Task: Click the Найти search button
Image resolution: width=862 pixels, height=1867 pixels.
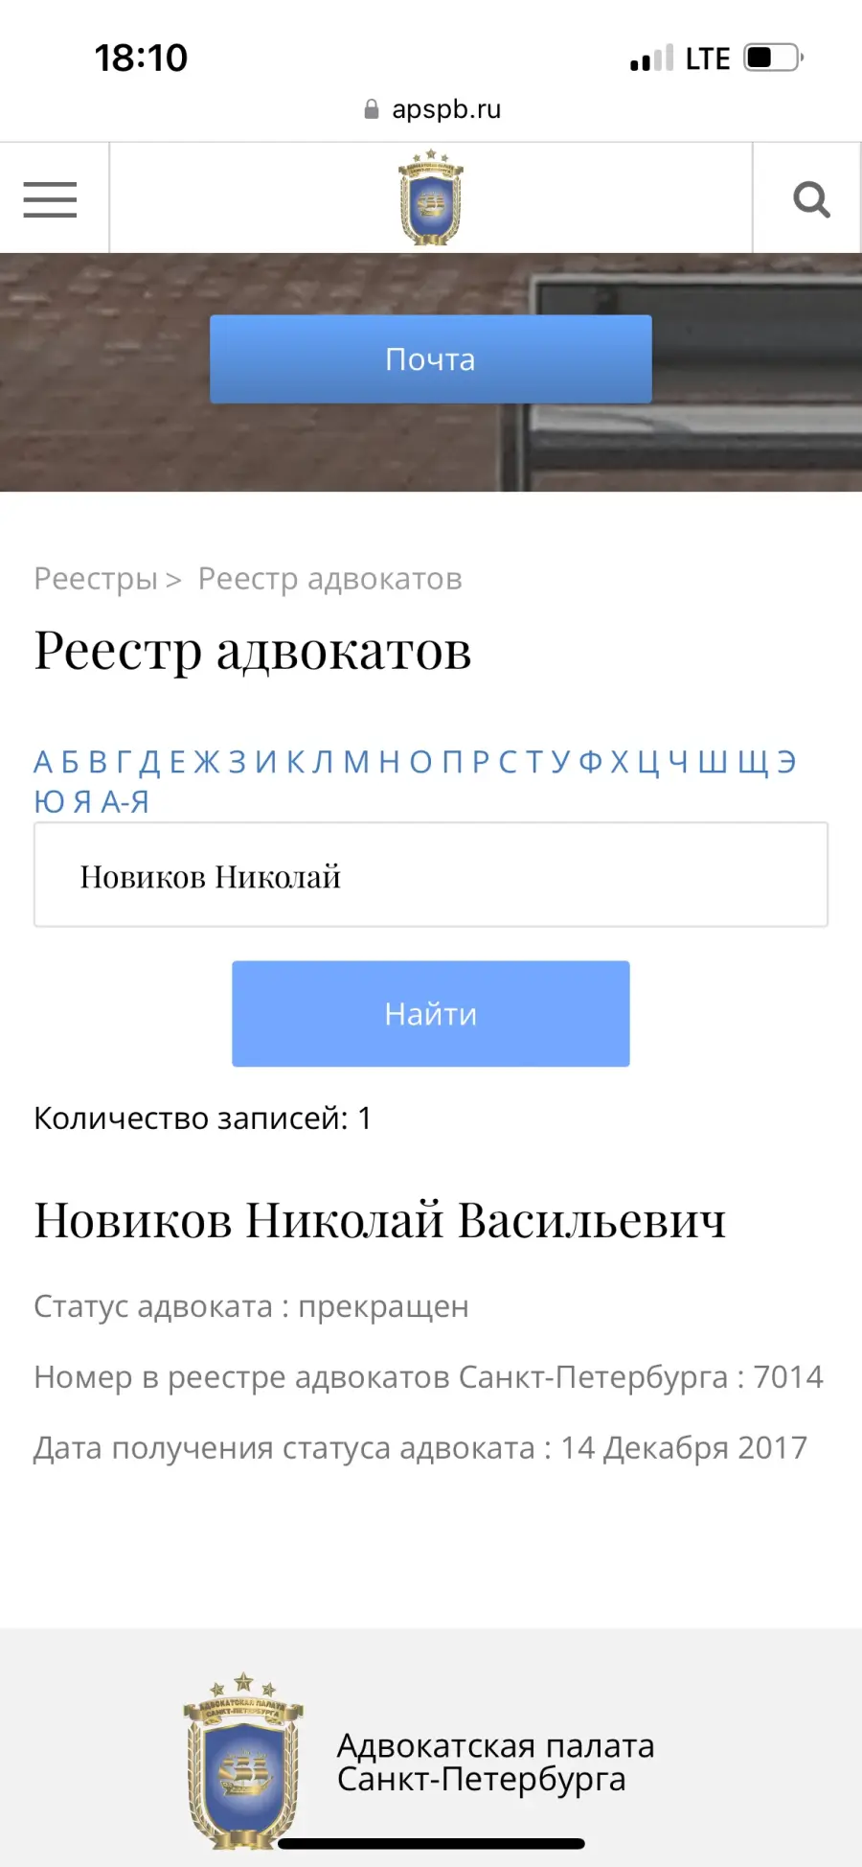Action: tap(431, 1014)
